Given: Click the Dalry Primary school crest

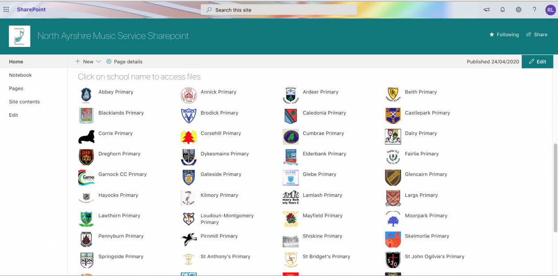Looking at the screenshot, I should coord(393,137).
